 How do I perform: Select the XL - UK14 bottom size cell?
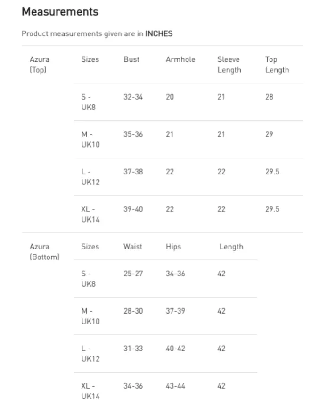(90, 391)
